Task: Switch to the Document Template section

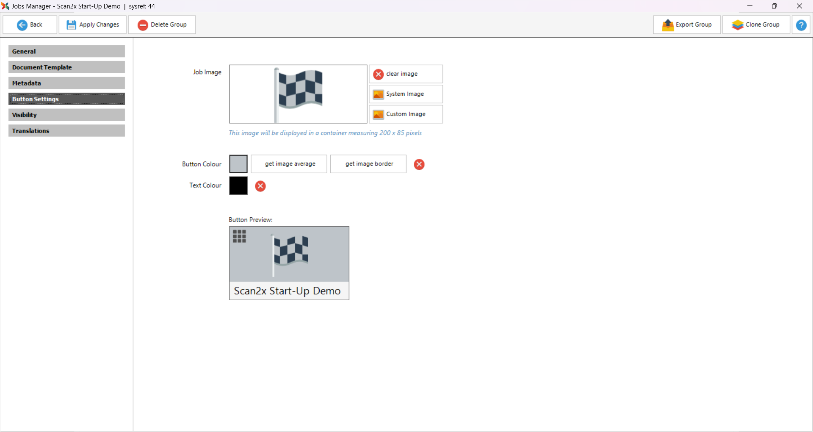Action: 66,67
